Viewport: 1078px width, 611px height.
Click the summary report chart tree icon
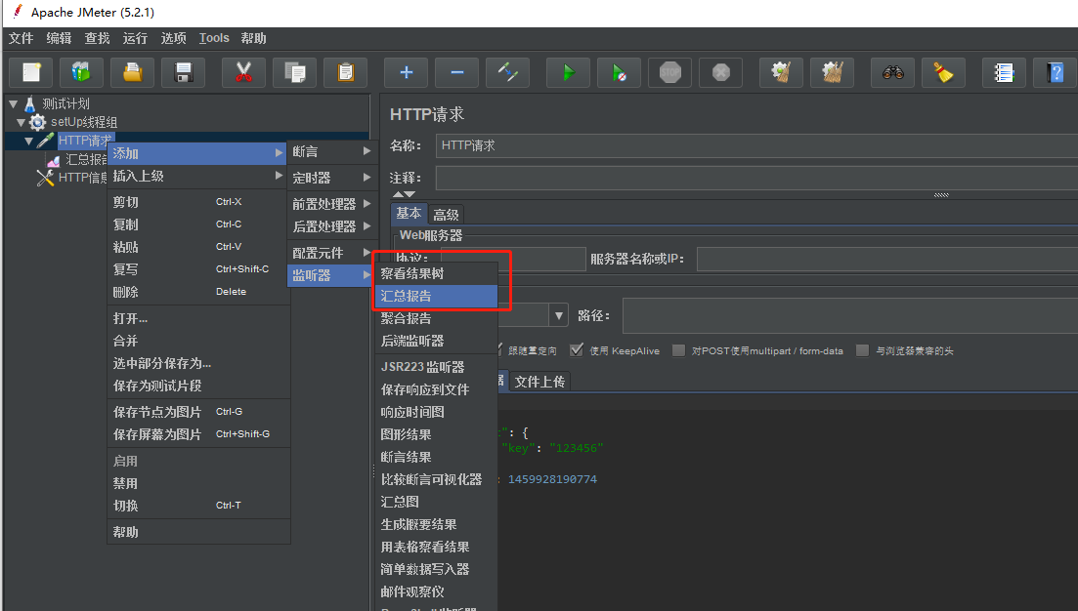pyautogui.click(x=53, y=160)
